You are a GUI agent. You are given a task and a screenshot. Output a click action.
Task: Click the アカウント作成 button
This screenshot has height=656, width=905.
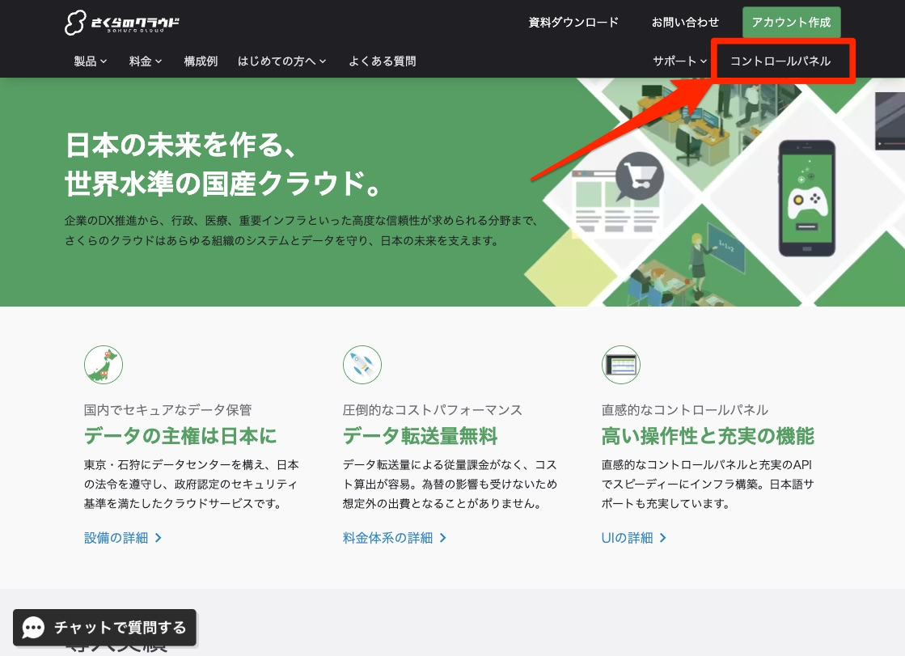(x=791, y=23)
